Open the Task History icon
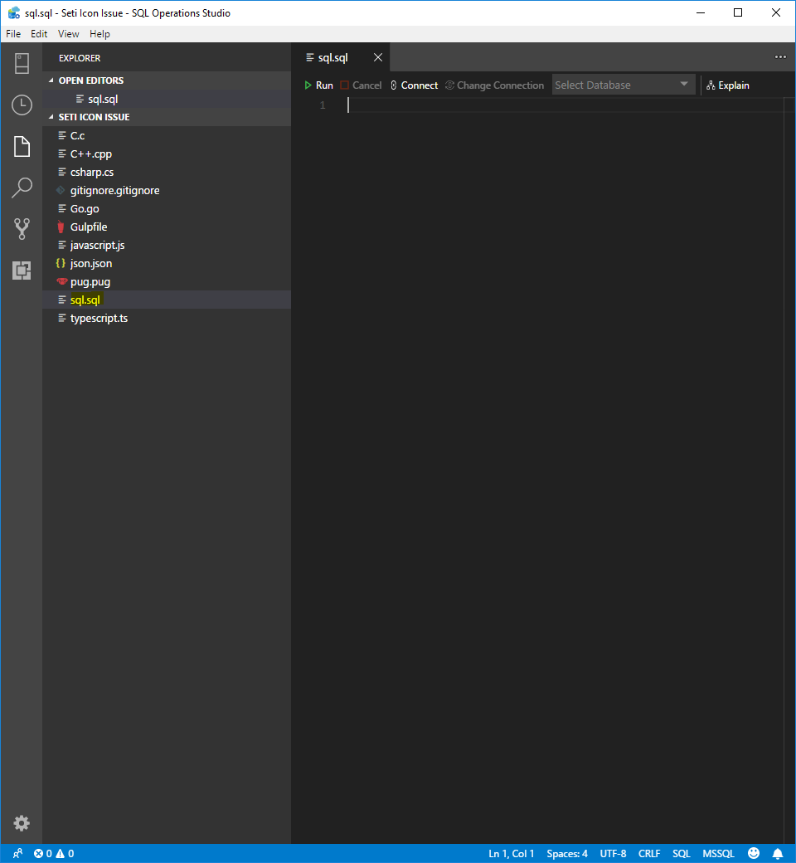 click(21, 105)
